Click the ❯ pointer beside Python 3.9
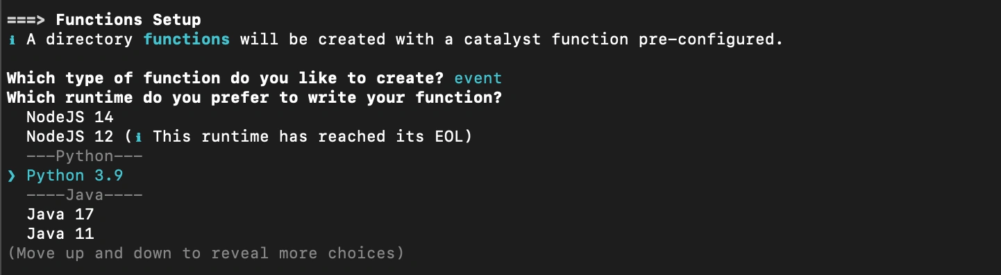The height and width of the screenshot is (275, 1001). 11,176
